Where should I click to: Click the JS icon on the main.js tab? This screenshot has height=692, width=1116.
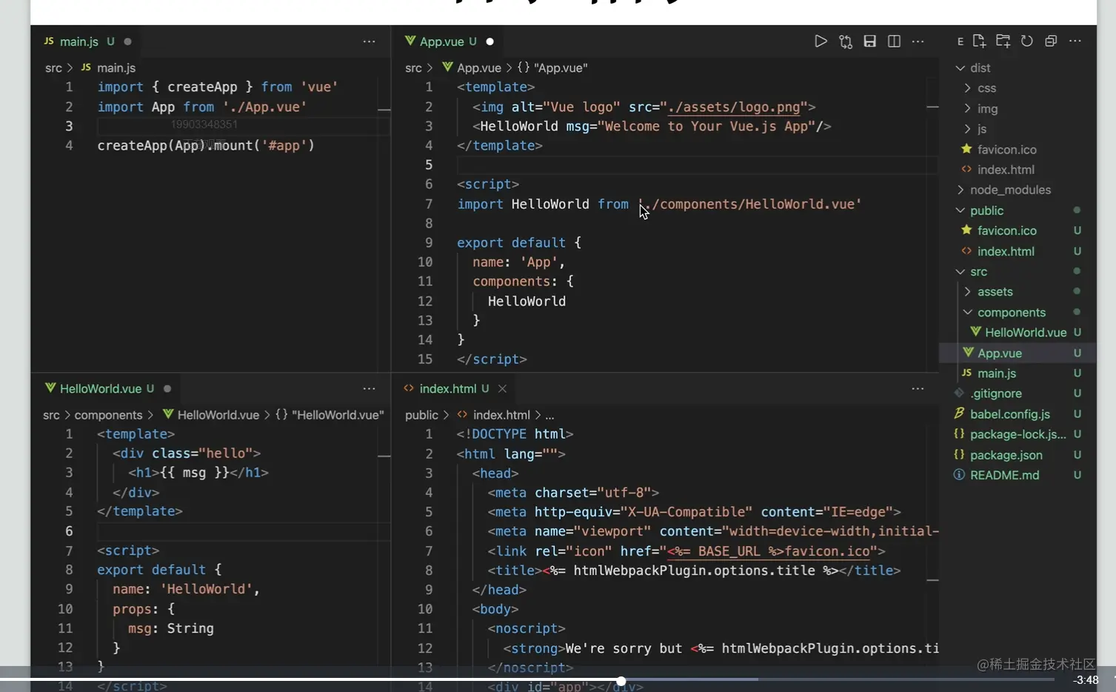coord(49,41)
